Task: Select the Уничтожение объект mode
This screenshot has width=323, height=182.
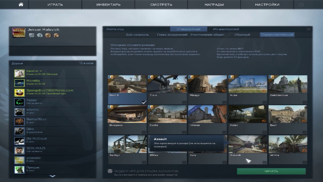Action: tap(207, 35)
